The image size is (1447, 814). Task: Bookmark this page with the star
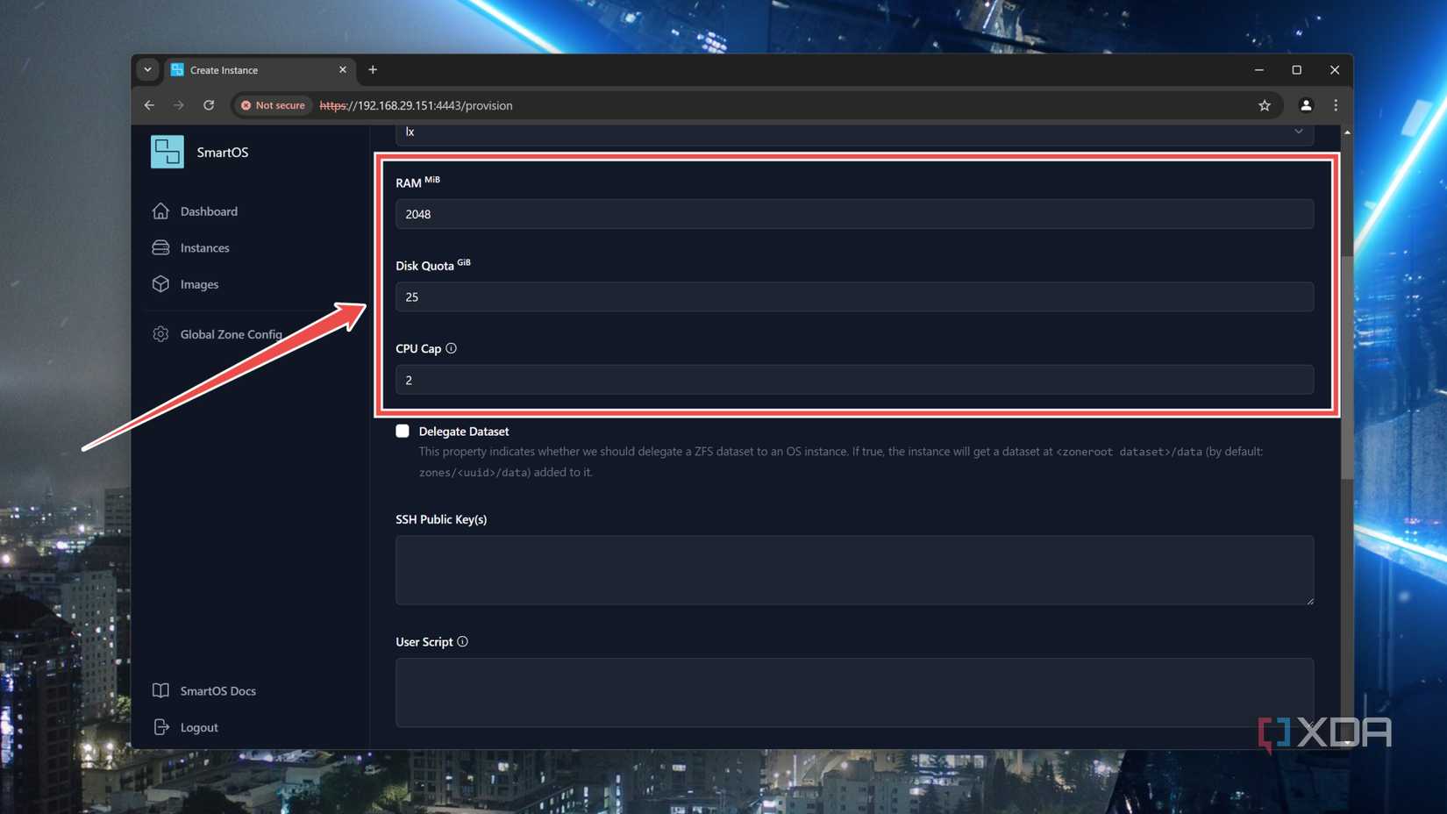coord(1265,105)
